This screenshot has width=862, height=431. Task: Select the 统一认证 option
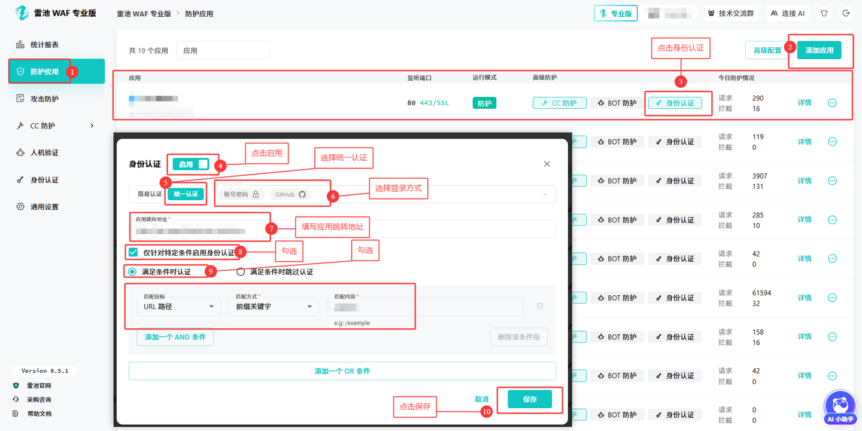click(x=186, y=194)
